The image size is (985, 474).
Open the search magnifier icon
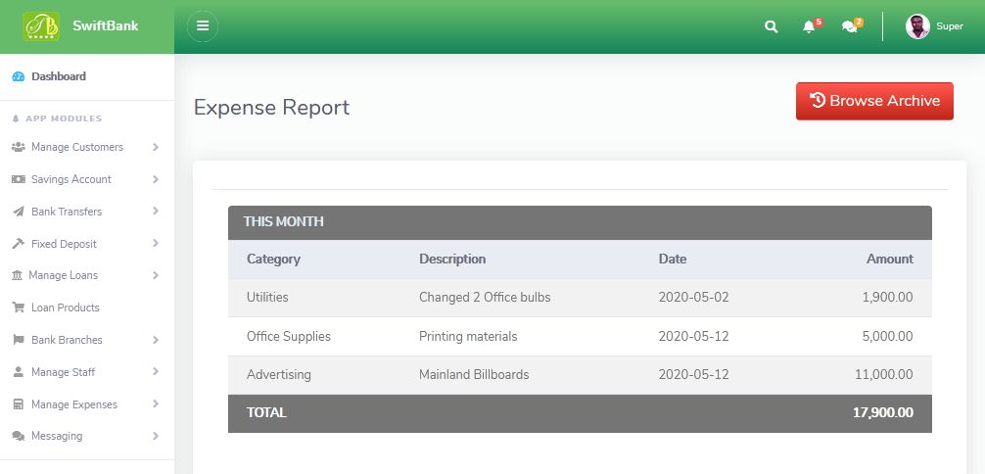[x=772, y=26]
